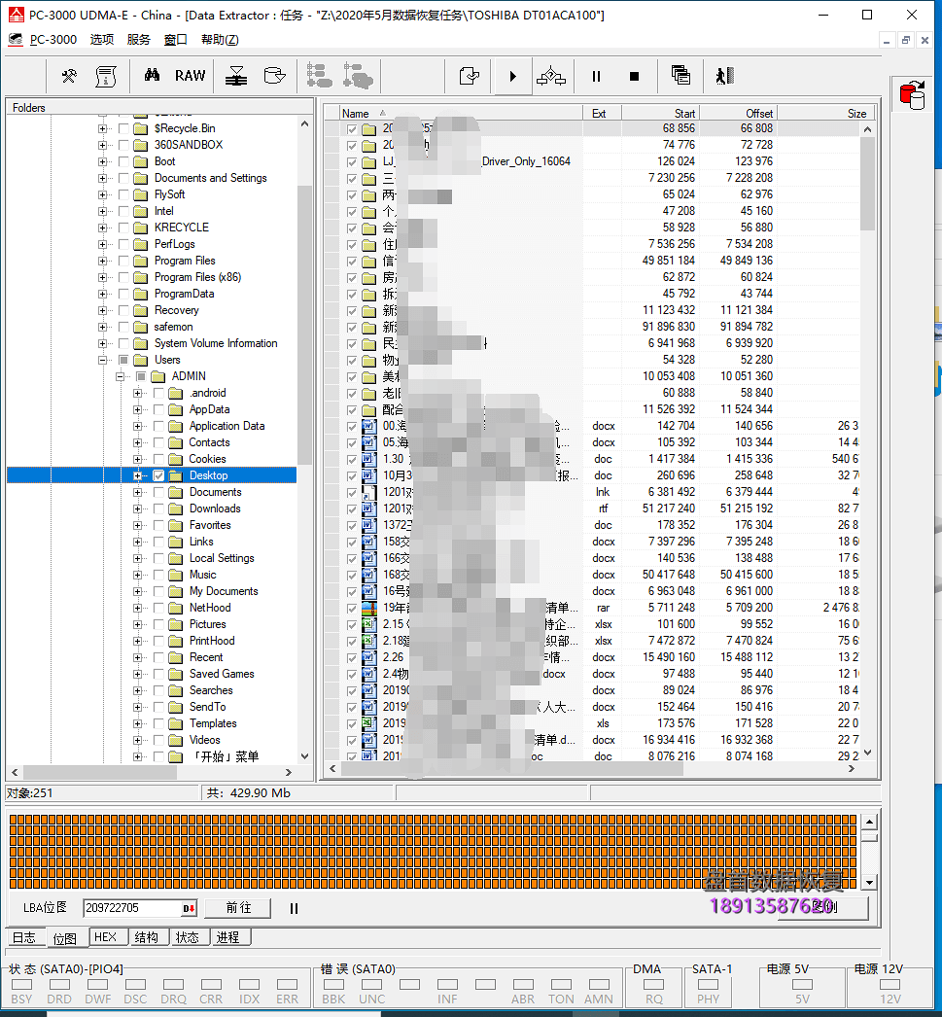Click the binoculars search icon

tap(152, 75)
